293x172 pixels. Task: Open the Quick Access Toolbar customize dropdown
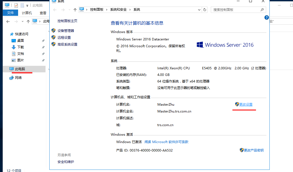27,5
